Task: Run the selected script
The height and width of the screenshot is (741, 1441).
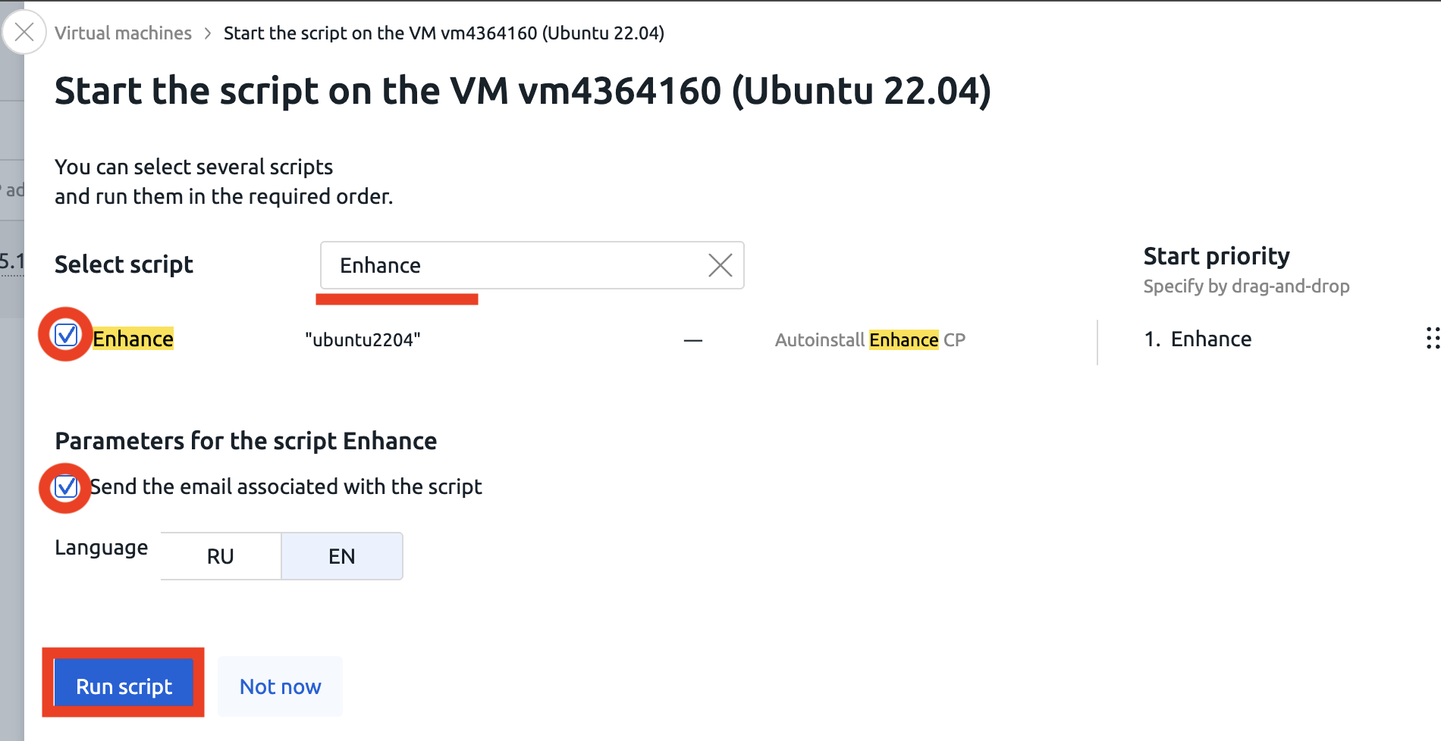Action: tap(124, 685)
